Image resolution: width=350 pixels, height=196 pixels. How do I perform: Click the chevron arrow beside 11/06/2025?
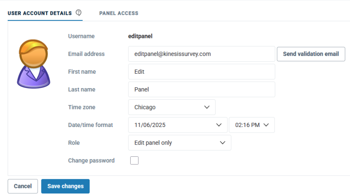pyautogui.click(x=219, y=125)
